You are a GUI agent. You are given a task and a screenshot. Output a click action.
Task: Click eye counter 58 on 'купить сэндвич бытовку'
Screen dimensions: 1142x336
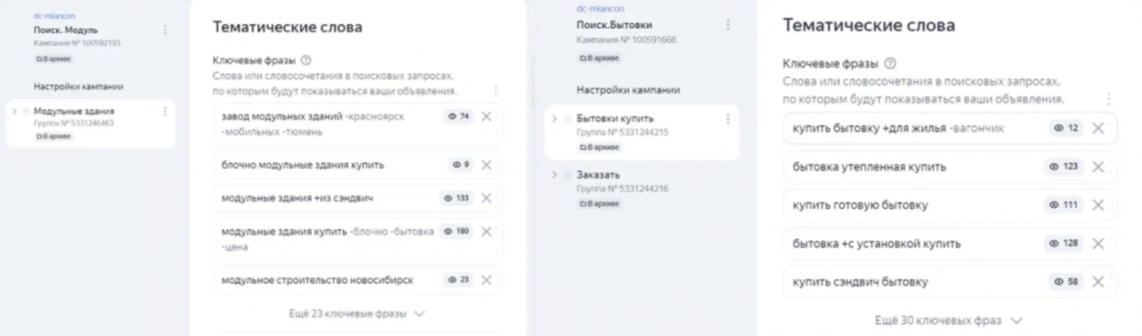(x=1066, y=282)
